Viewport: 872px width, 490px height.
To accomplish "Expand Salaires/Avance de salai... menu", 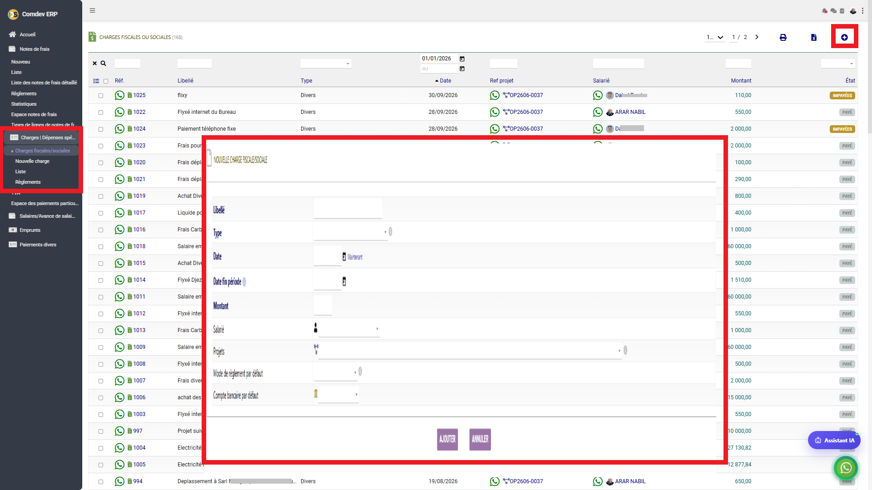I will (43, 216).
